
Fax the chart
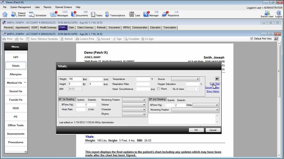[19, 39]
